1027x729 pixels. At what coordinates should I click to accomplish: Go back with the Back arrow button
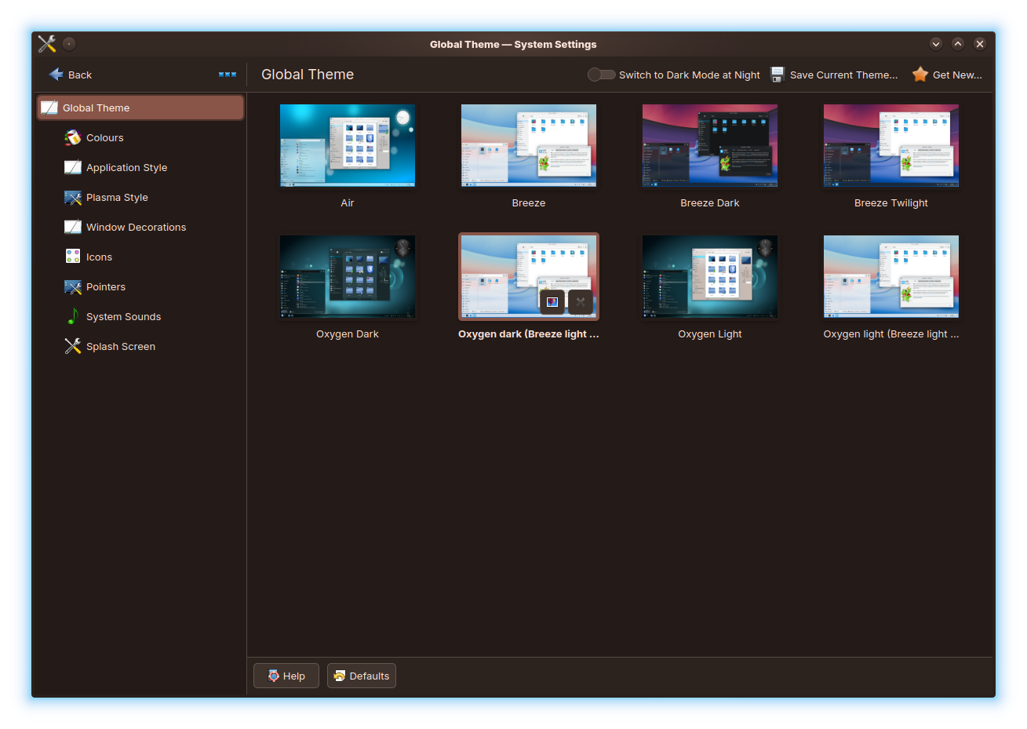click(71, 75)
